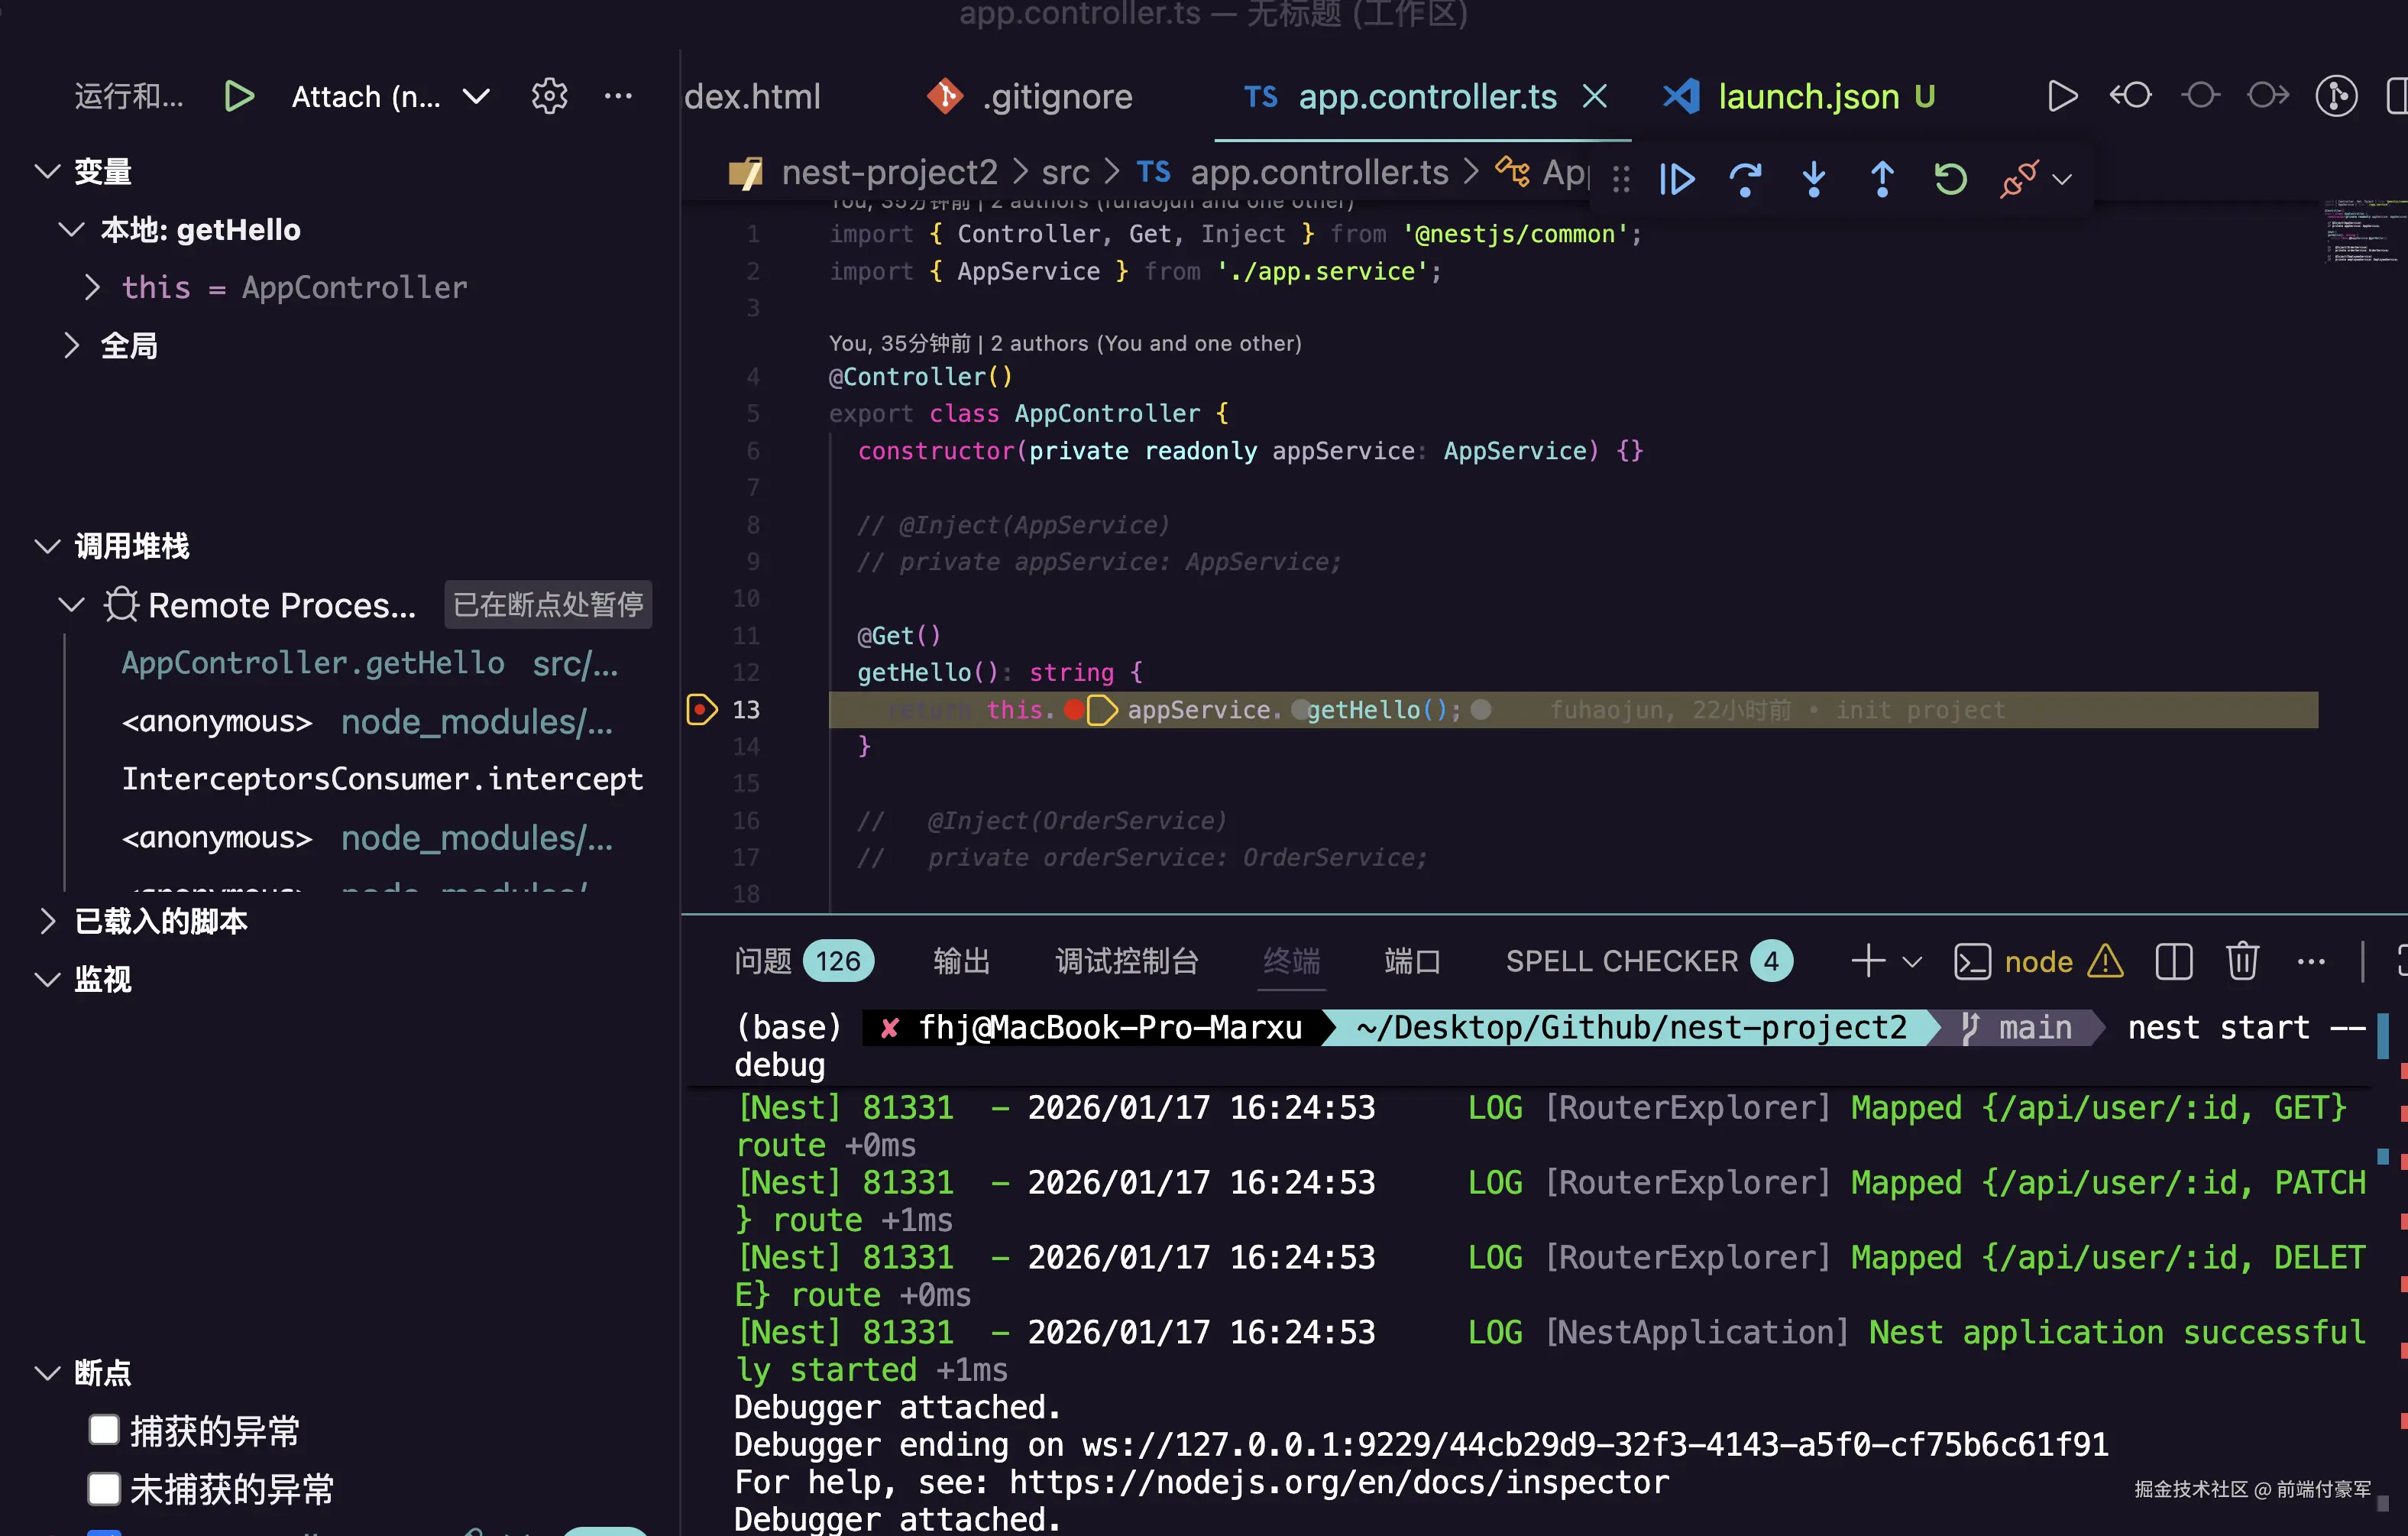Screen dimensions: 2408x1536
Task: Click the Step Out arrow icon
Action: click(1882, 179)
